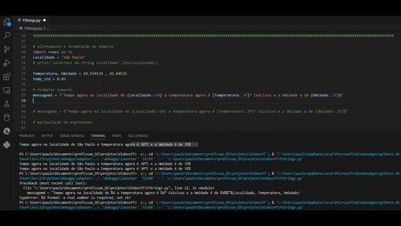401x226 pixels.
Task: Click the '# formatar numeros' comment
Action: pos(53,90)
